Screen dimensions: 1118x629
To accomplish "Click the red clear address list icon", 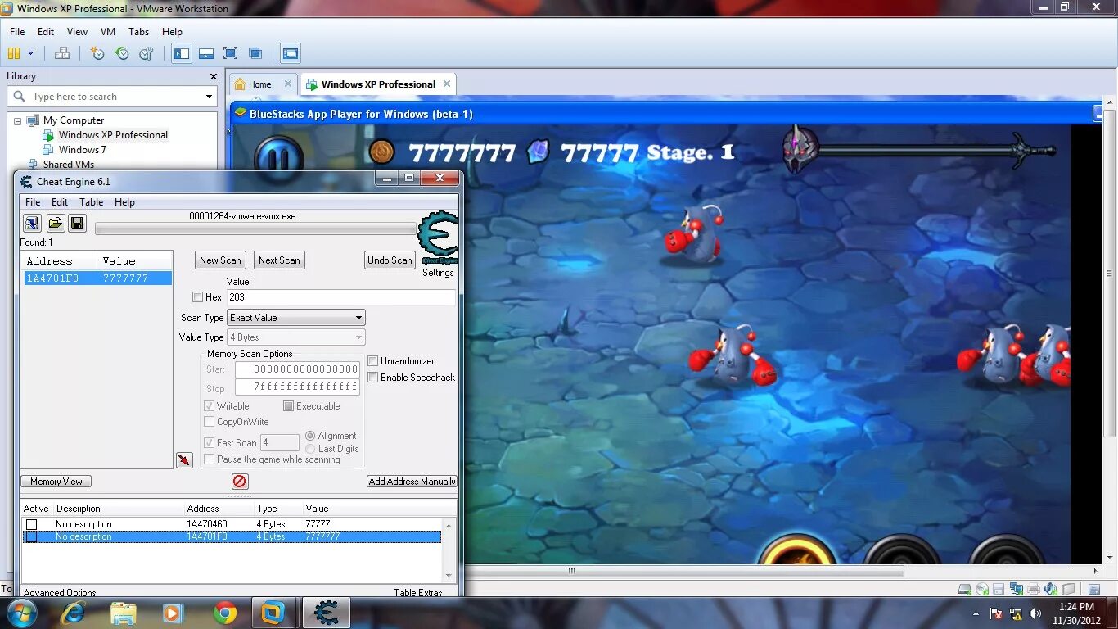I will tap(240, 482).
